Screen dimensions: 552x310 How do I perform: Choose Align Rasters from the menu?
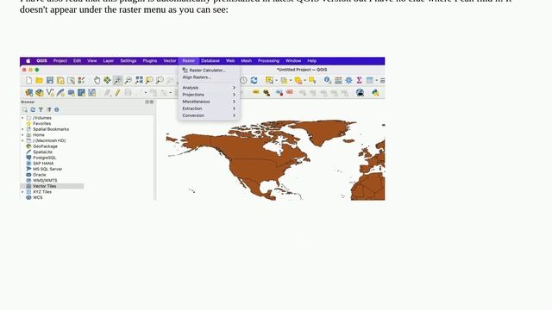(x=209, y=77)
